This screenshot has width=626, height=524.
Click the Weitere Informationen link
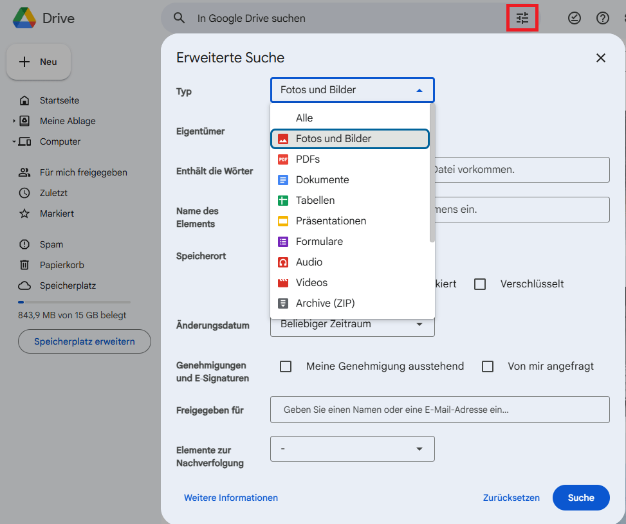(231, 498)
